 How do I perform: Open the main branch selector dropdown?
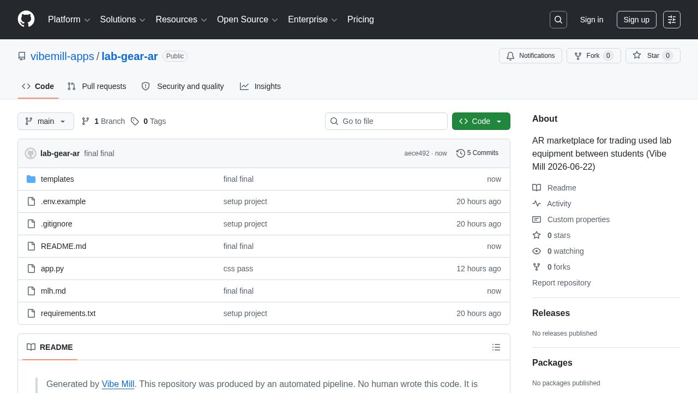point(46,121)
